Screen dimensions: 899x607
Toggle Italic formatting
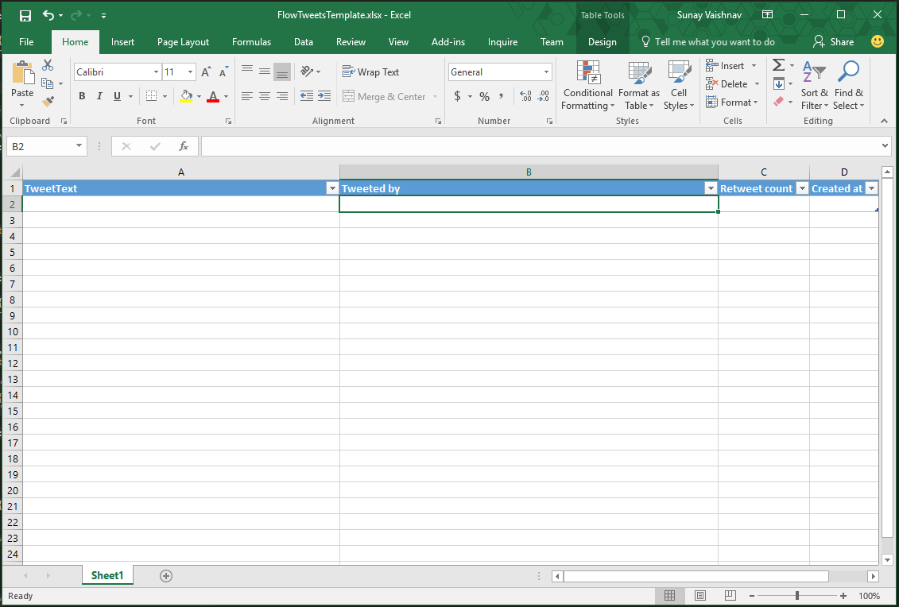click(x=99, y=96)
